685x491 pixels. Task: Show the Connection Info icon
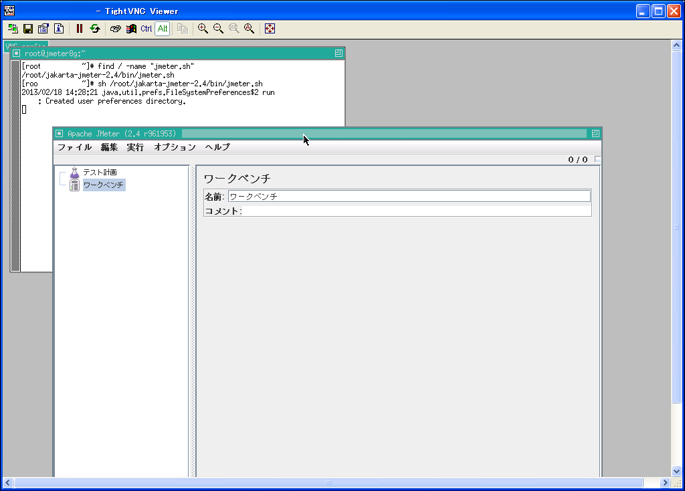(x=59, y=29)
